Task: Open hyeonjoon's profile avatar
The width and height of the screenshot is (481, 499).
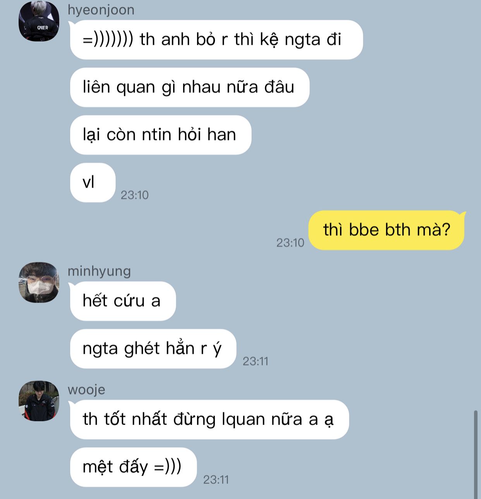Action: pyautogui.click(x=39, y=21)
